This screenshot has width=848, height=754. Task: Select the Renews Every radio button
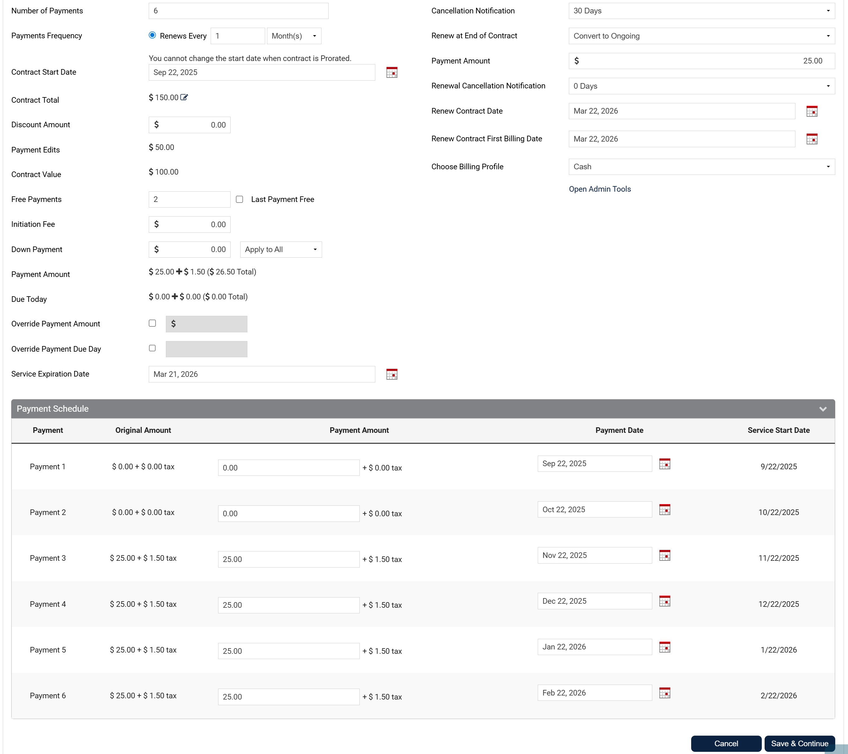click(152, 35)
